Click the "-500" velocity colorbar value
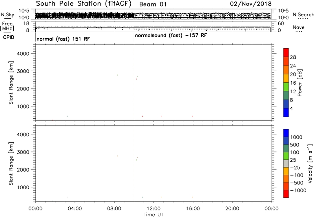Image resolution: width=314 pixels, height=217 pixels. click(x=296, y=183)
